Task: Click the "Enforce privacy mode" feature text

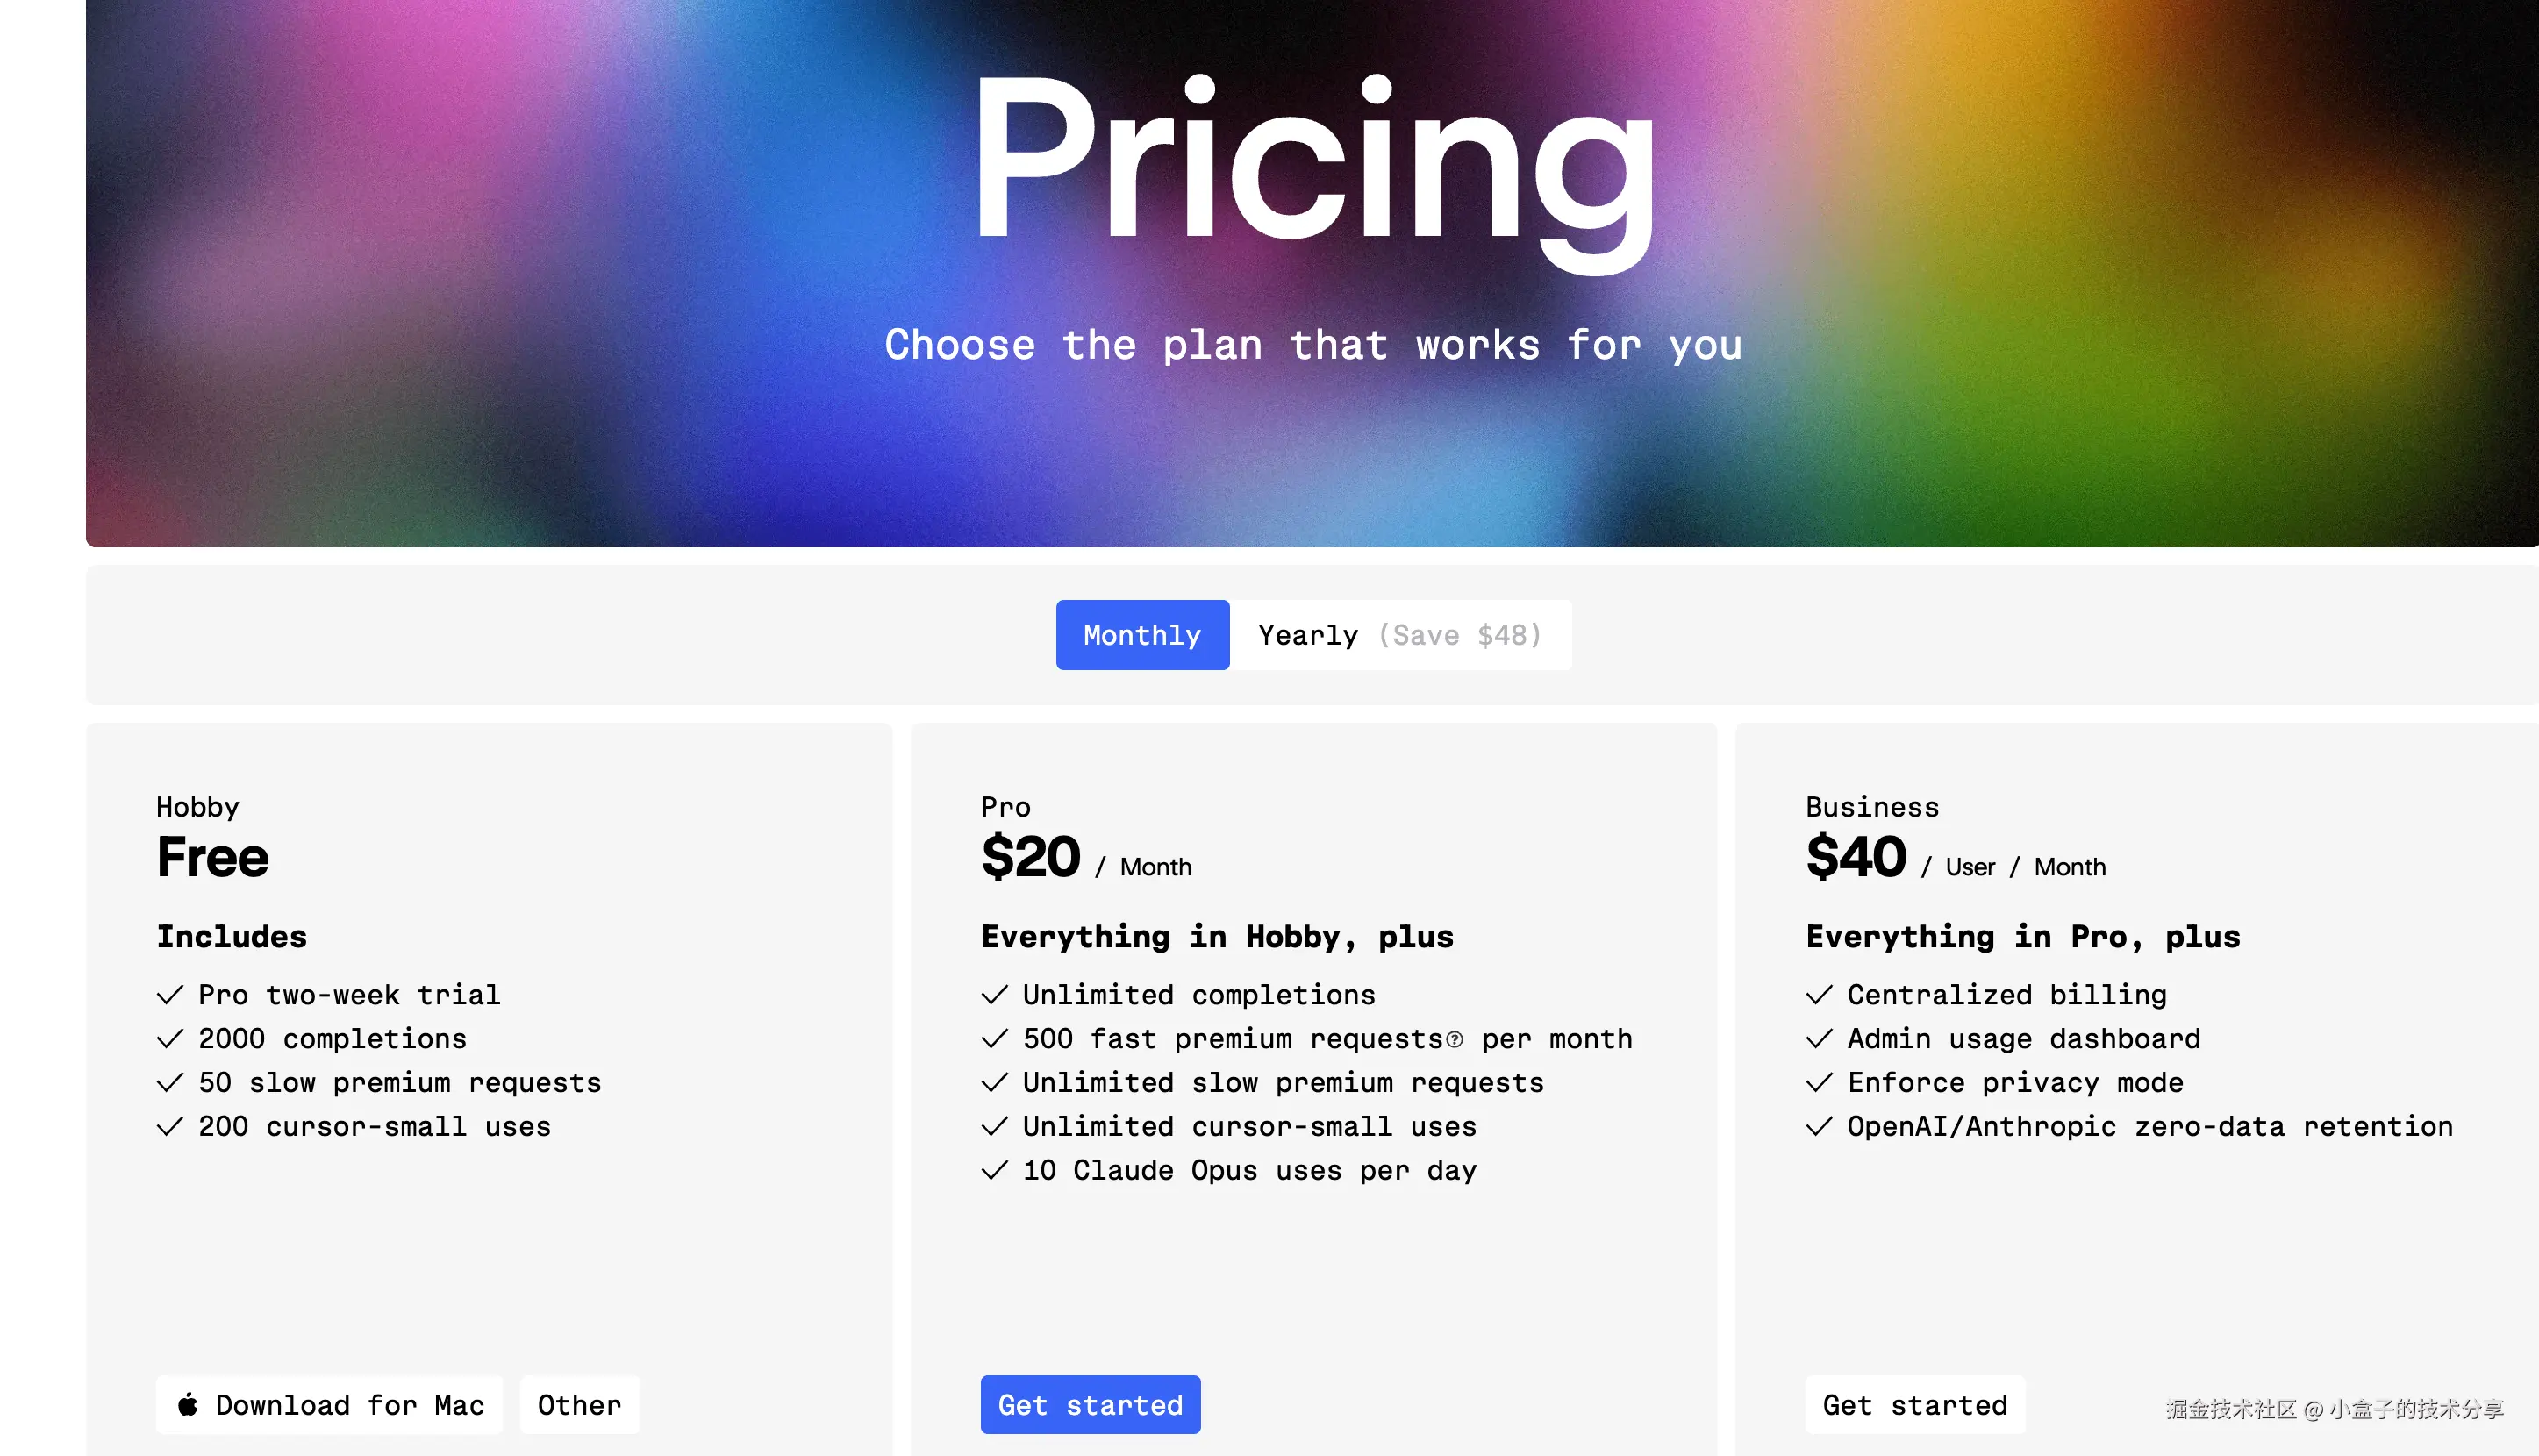Action: [x=2015, y=1083]
